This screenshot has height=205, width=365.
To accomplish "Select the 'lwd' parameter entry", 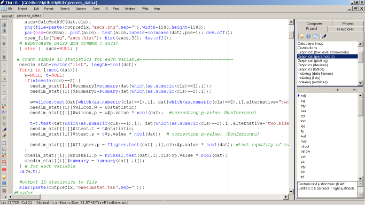I will click(303, 136).
